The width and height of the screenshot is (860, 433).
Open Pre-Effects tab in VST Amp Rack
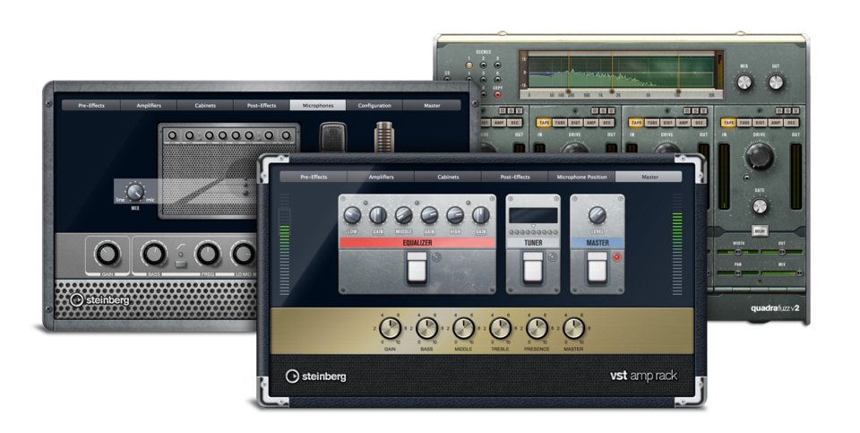314,177
